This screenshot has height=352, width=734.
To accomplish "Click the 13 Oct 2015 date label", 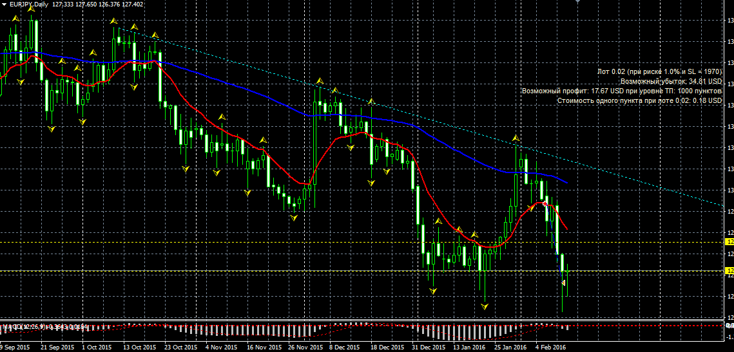I will (x=139, y=347).
